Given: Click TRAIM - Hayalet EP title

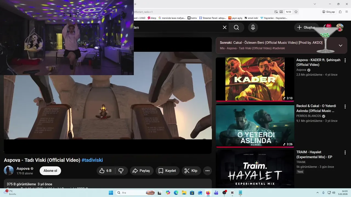Looking at the screenshot, I should click(x=314, y=155).
